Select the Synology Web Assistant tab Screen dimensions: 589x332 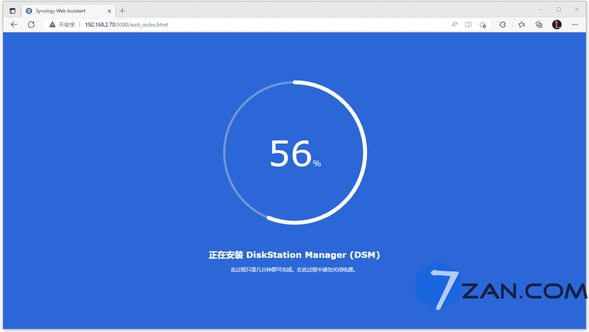[x=68, y=11]
